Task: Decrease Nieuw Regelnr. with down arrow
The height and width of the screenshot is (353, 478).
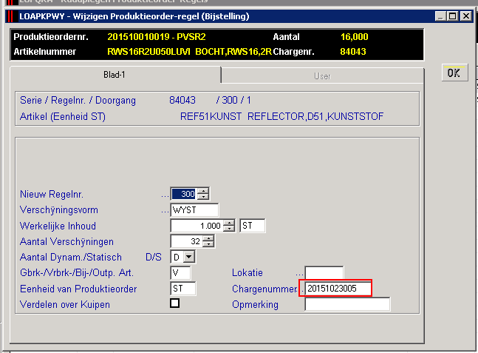Action: (x=203, y=197)
